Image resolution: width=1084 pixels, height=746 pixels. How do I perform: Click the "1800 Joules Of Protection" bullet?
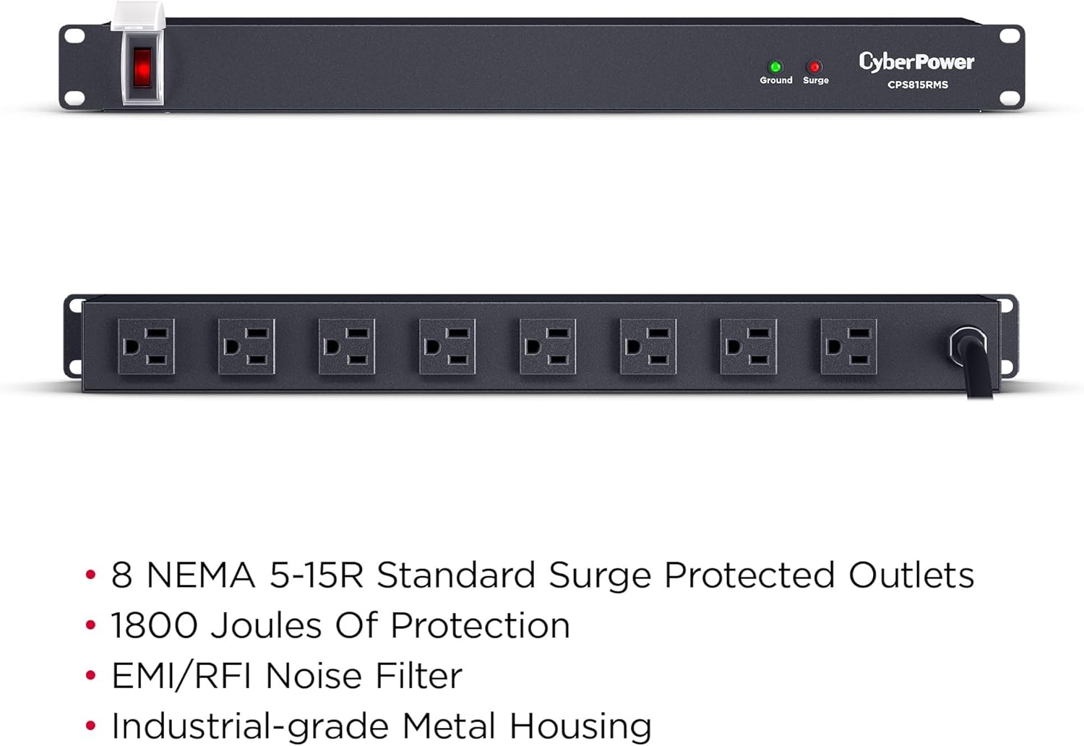click(x=340, y=626)
